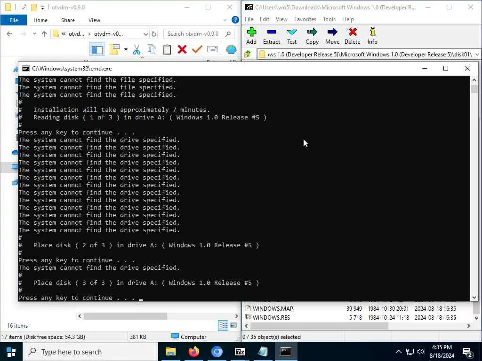
Task: Open the Windows Start menu
Action: pos(11,352)
